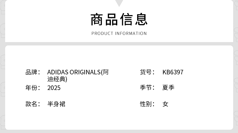Viewport: 238px width, 133px height.
Task: Click the word INFORMATION in the subtitle
Action: (x=131, y=33)
